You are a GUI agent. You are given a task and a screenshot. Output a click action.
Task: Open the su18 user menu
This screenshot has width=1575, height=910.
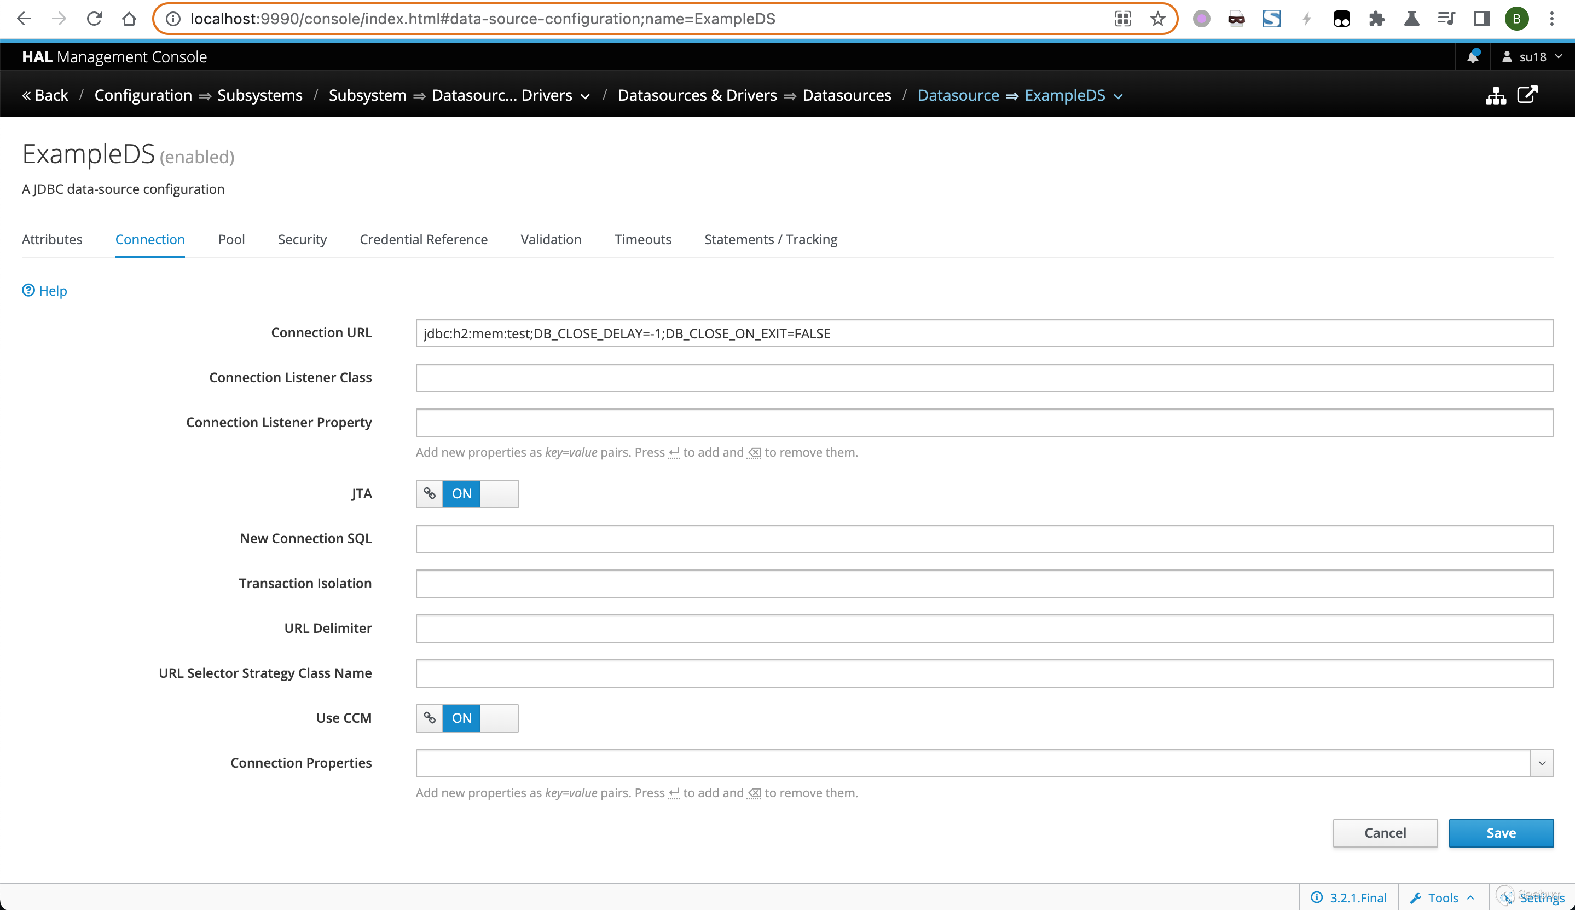[1532, 57]
